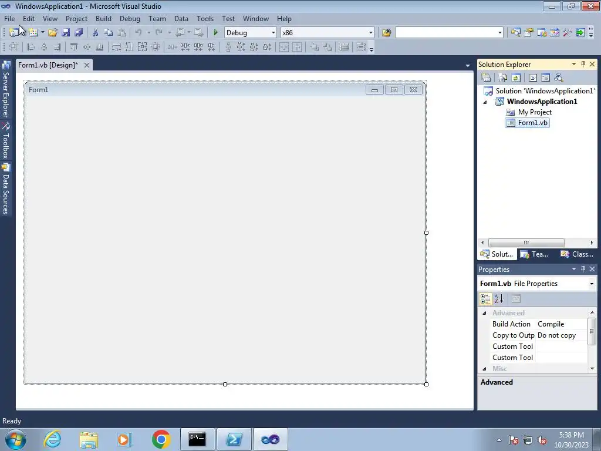Open the Toolbox via tools icon in toolbar
601x451 pixels.
[x=568, y=33]
